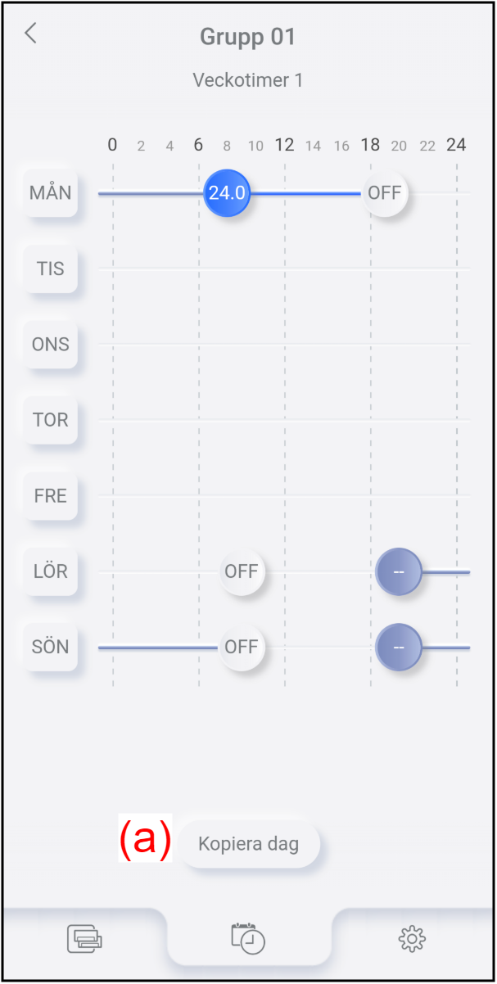Image resolution: width=497 pixels, height=984 pixels.
Task: Tap Sunday's OFF schedule marker
Action: click(242, 647)
